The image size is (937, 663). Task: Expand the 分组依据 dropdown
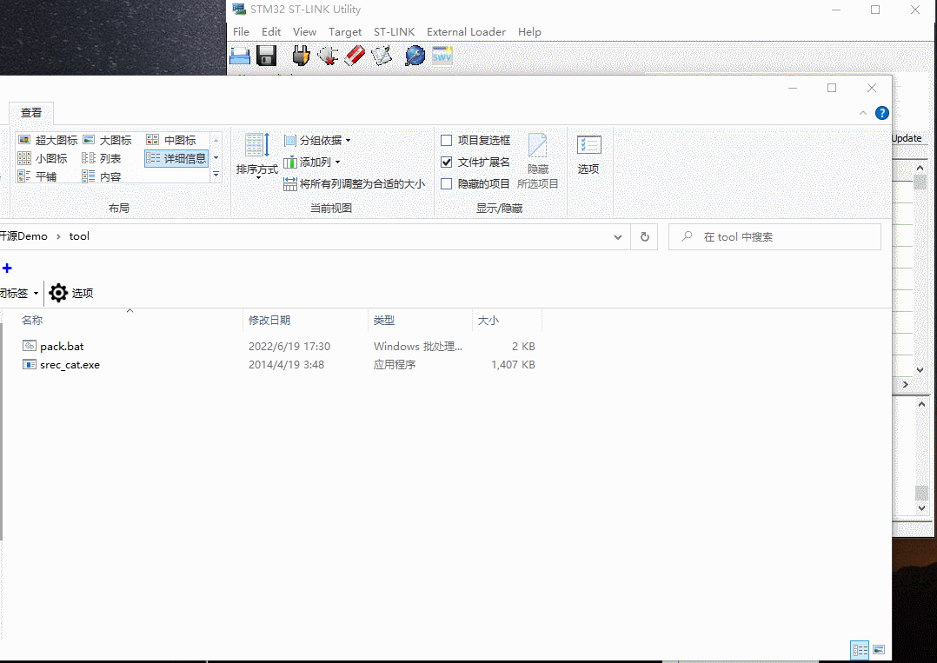(x=318, y=140)
